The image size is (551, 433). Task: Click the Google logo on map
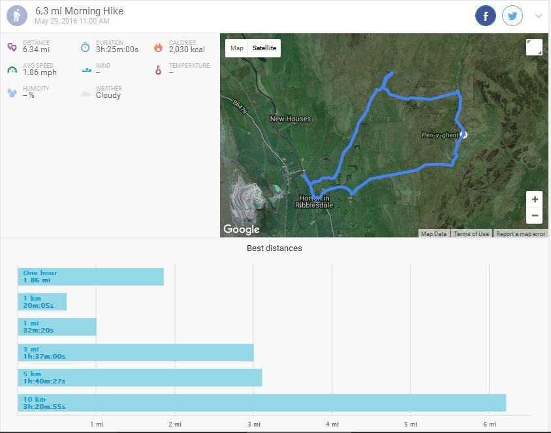click(242, 229)
